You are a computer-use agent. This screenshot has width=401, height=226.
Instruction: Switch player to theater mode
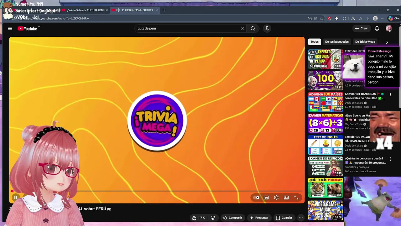point(286,197)
